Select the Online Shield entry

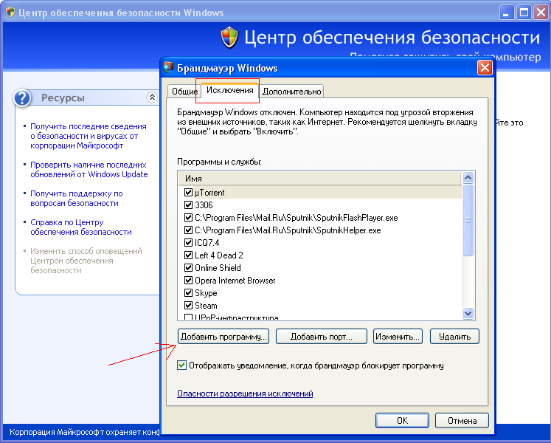[218, 268]
